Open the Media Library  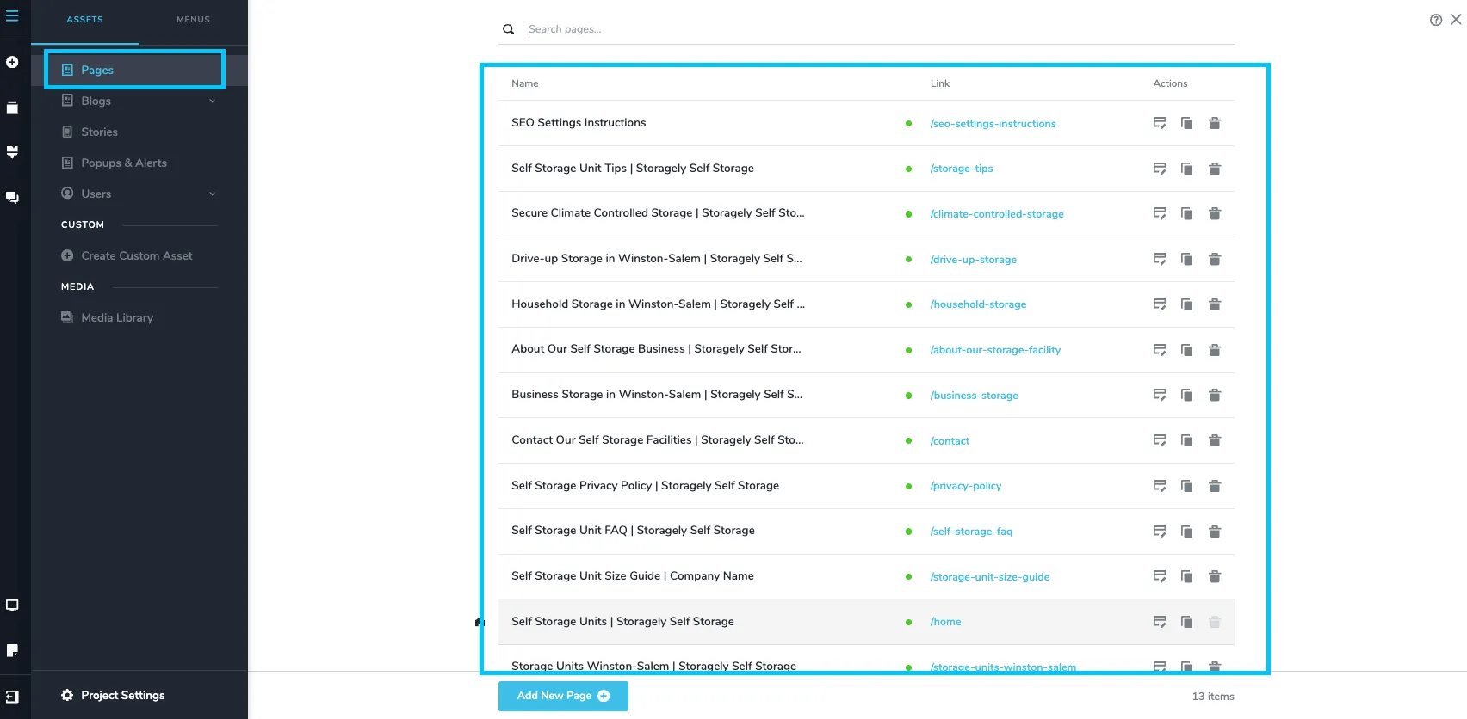[x=117, y=317]
